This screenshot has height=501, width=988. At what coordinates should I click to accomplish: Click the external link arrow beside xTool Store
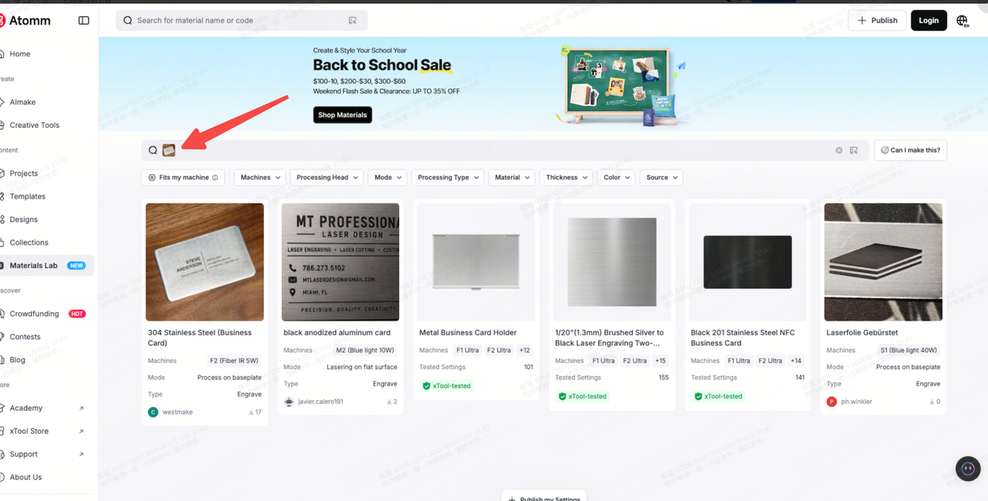point(81,432)
